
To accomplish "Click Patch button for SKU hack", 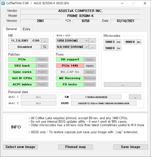I will 42,66.
